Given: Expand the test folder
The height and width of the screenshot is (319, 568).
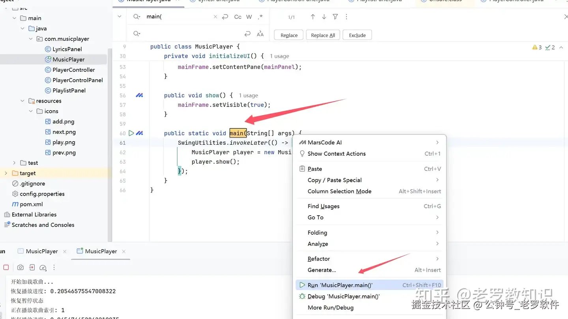Looking at the screenshot, I should (x=14, y=163).
